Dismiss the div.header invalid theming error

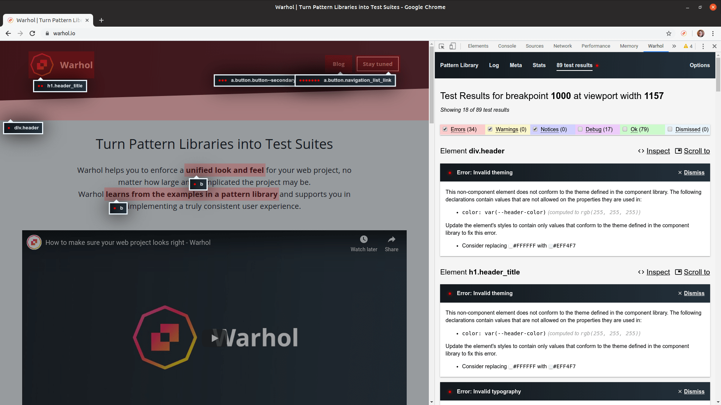[x=691, y=172]
